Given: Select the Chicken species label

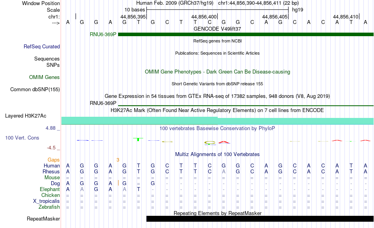Looking at the screenshot, I should pyautogui.click(x=50, y=195).
